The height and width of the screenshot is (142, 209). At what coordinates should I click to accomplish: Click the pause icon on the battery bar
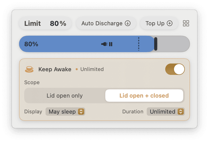point(111,44)
